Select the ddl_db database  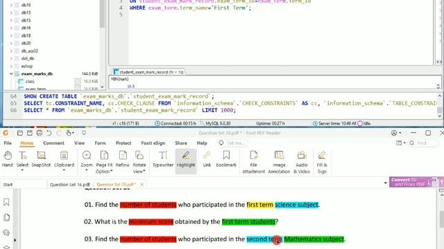coord(28,59)
